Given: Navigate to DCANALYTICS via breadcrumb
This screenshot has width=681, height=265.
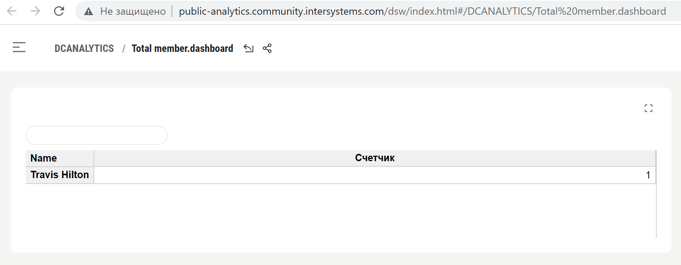Looking at the screenshot, I should tap(84, 48).
